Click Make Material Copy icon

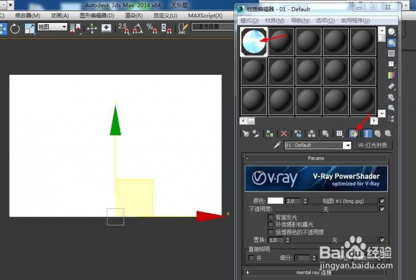tap(297, 133)
